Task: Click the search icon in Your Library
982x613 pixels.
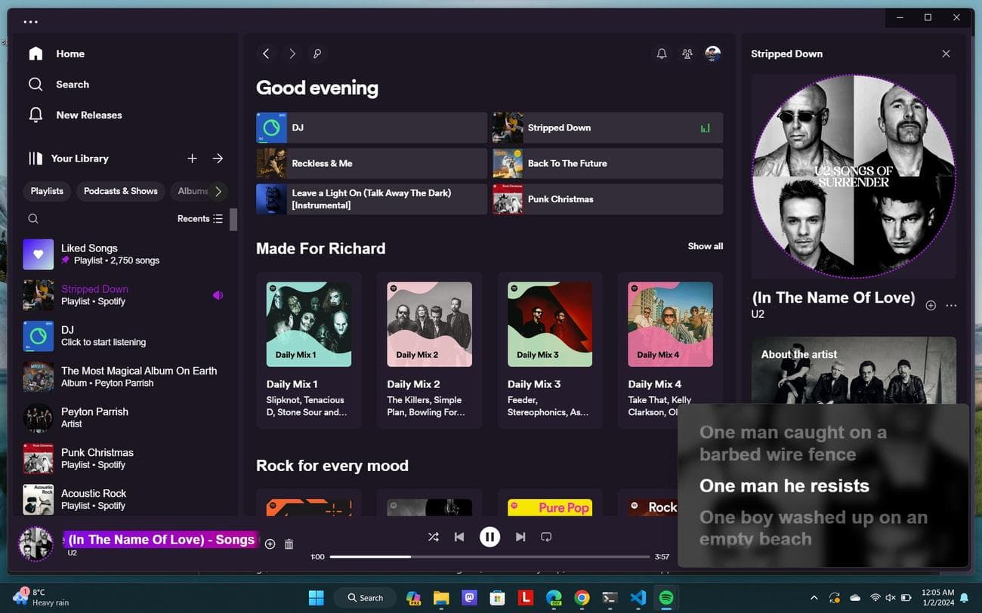Action: pyautogui.click(x=33, y=218)
